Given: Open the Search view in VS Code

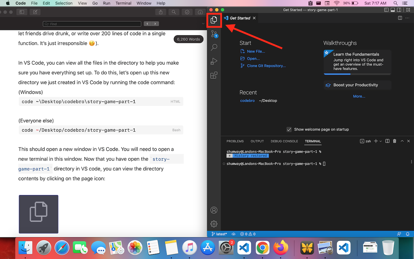Looking at the screenshot, I should pyautogui.click(x=214, y=48).
